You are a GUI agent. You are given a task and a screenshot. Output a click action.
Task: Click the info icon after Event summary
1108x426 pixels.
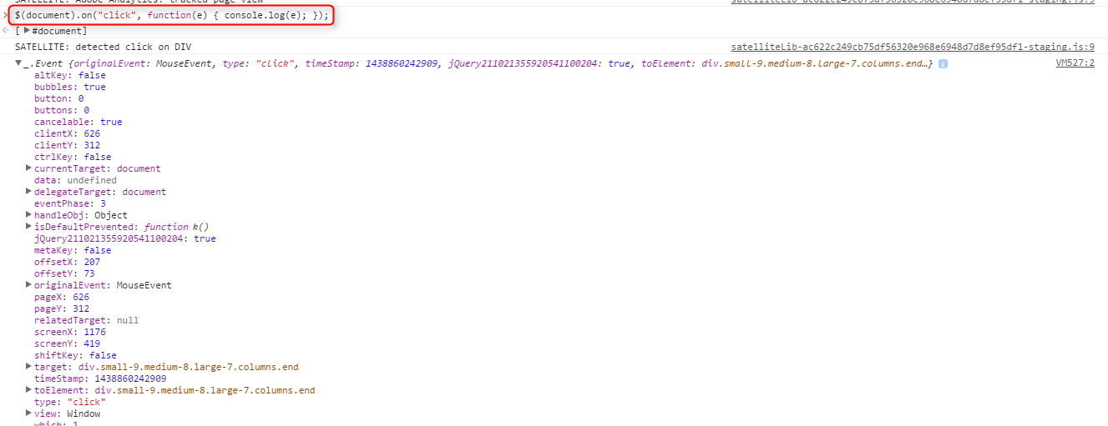[943, 64]
